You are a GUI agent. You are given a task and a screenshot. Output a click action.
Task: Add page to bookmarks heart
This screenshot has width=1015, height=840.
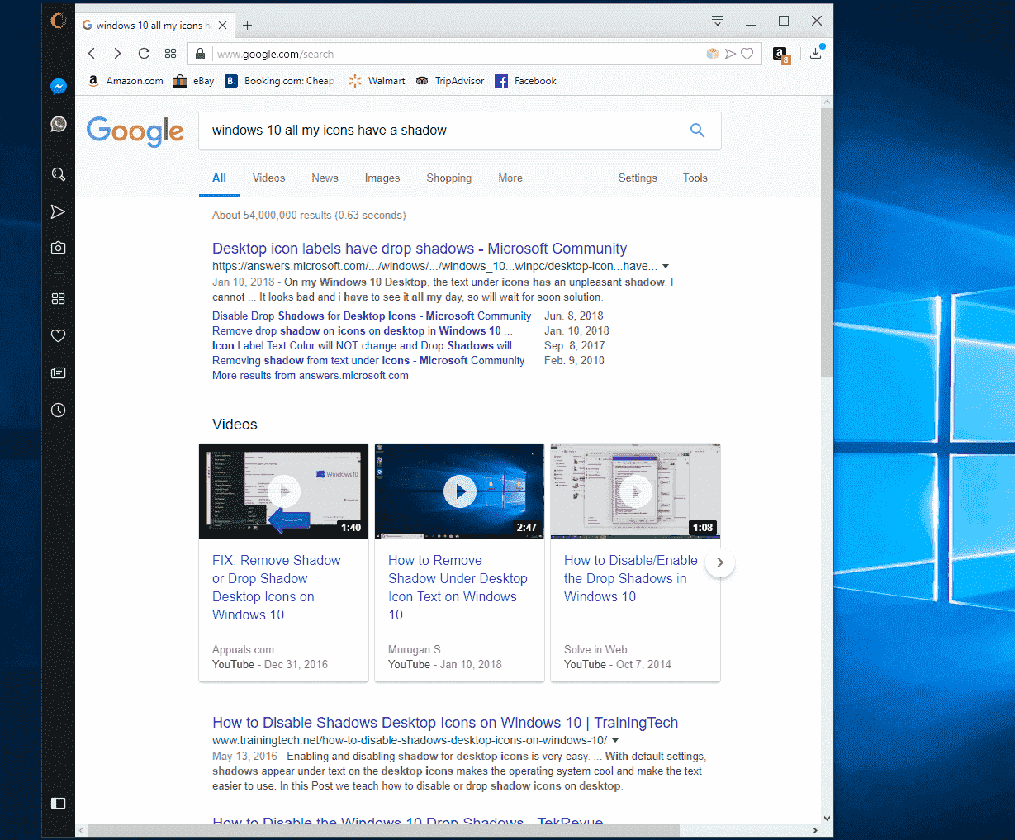[x=747, y=54]
